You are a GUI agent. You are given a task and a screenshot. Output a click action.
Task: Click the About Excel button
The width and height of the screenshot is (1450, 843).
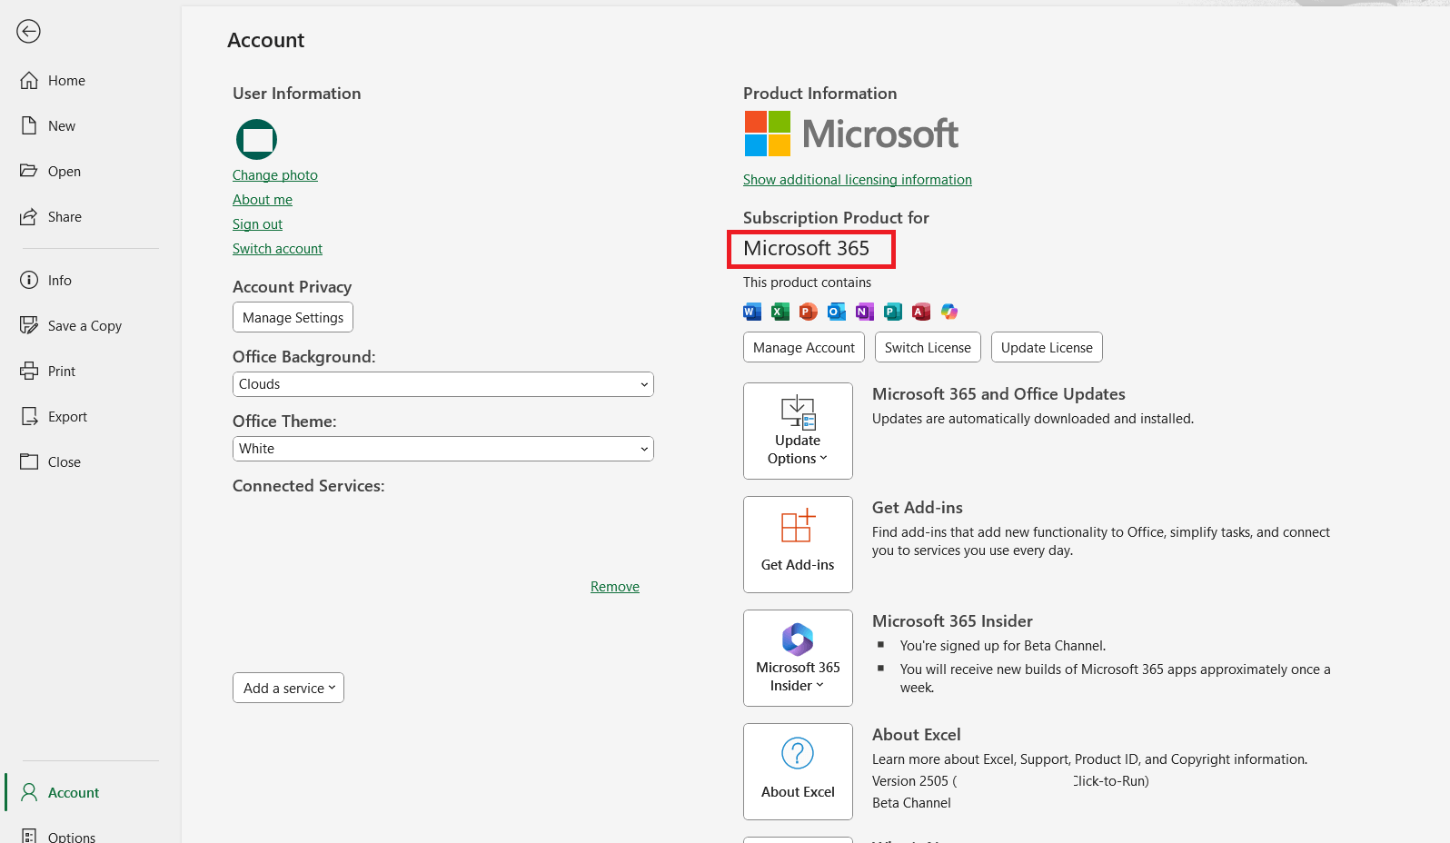(798, 771)
